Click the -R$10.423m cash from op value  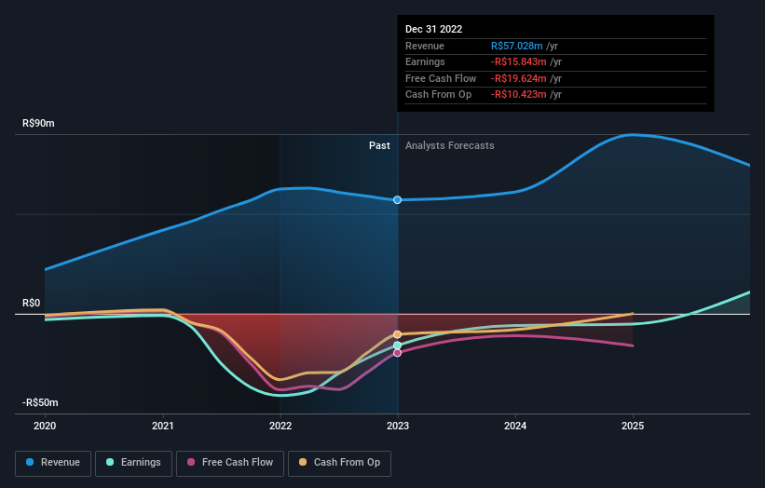pyautogui.click(x=519, y=95)
